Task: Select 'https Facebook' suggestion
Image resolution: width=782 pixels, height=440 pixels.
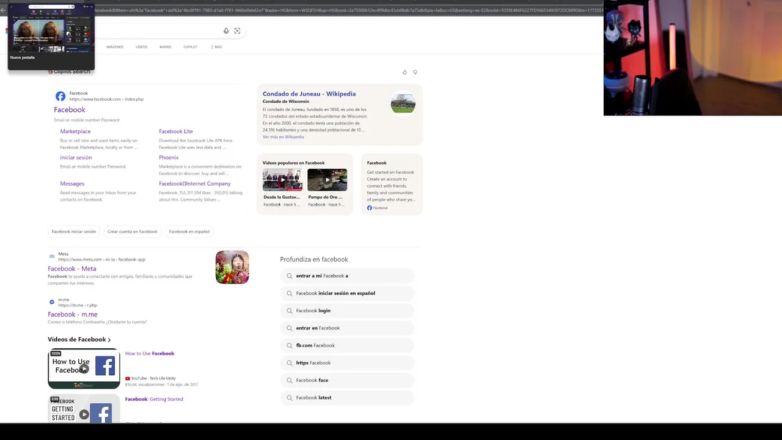Action: coord(347,363)
